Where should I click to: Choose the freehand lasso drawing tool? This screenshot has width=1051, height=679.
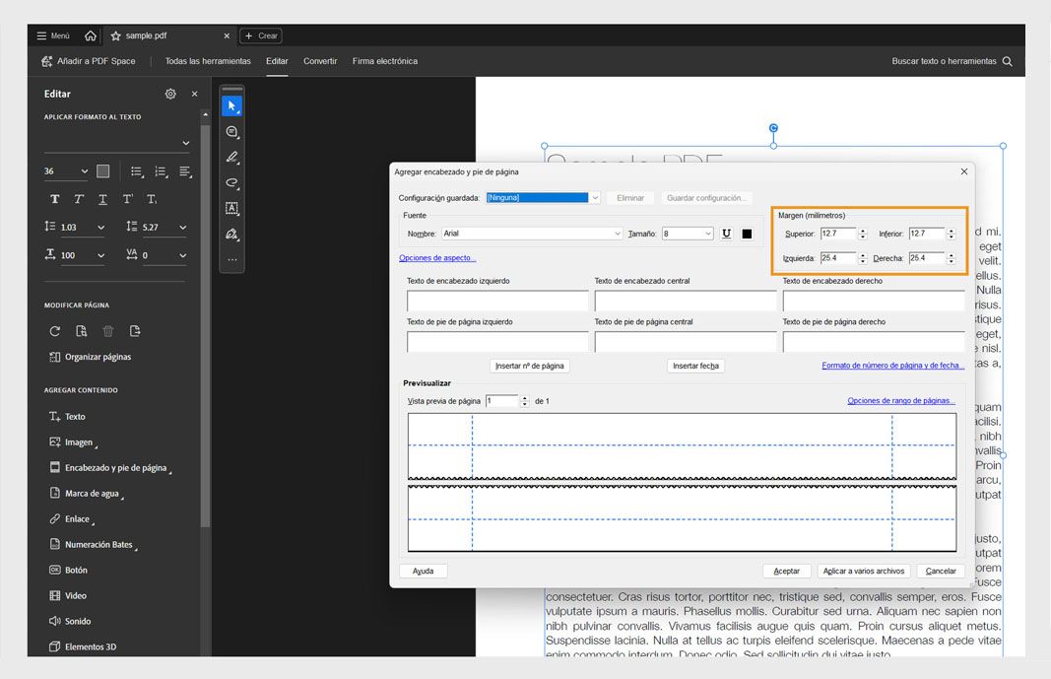pos(231,182)
